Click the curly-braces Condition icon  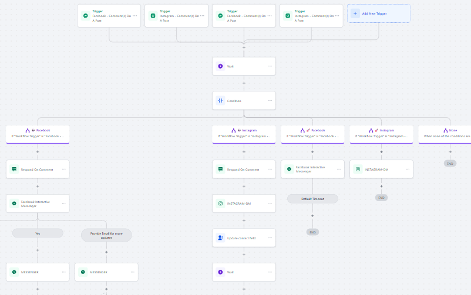click(220, 100)
